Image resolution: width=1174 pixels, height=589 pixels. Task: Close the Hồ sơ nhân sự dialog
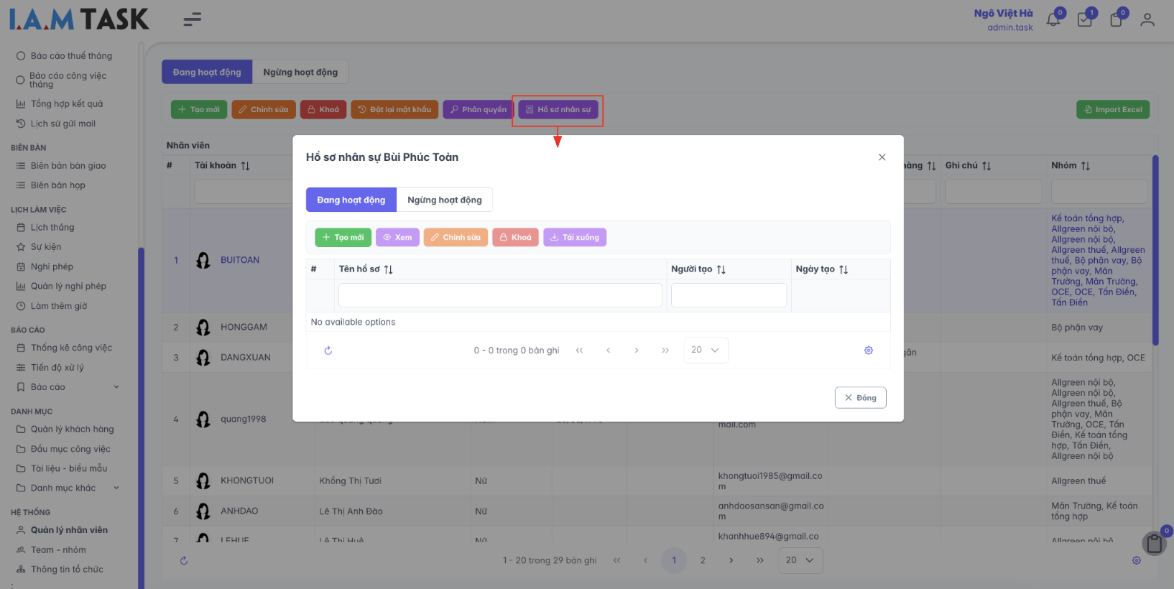coord(882,157)
